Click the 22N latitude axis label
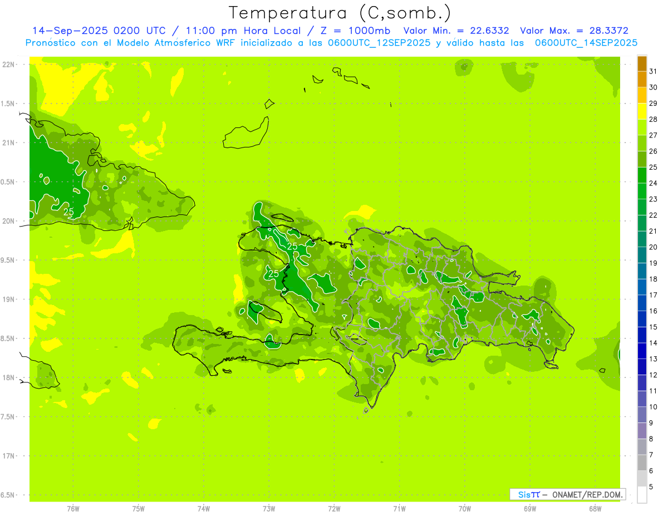The height and width of the screenshot is (516, 668). point(8,65)
